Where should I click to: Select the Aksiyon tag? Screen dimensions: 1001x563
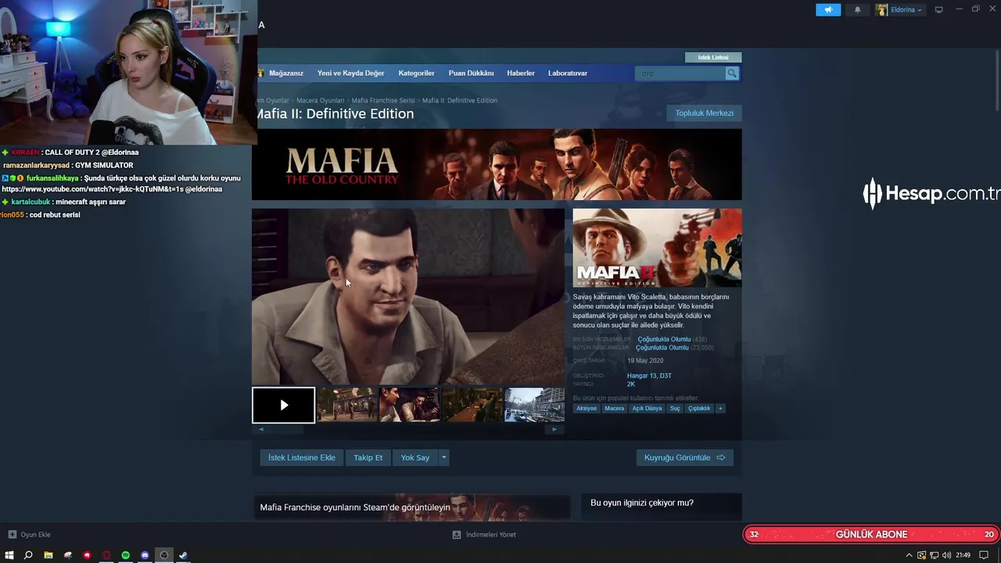coord(587,408)
